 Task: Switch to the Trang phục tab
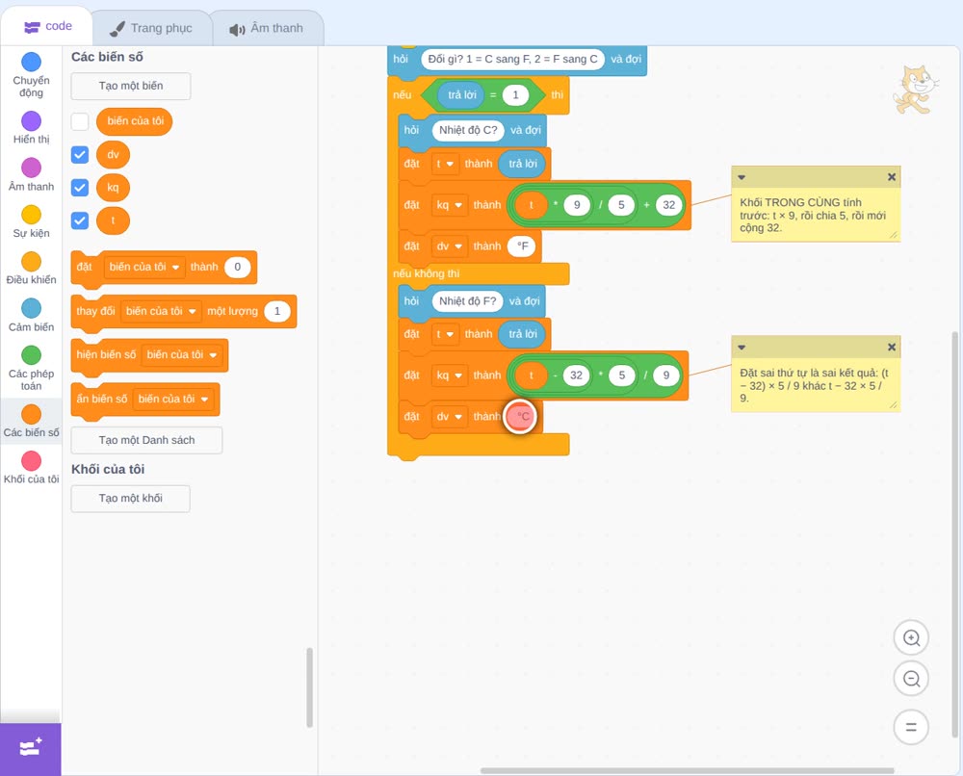tap(151, 28)
